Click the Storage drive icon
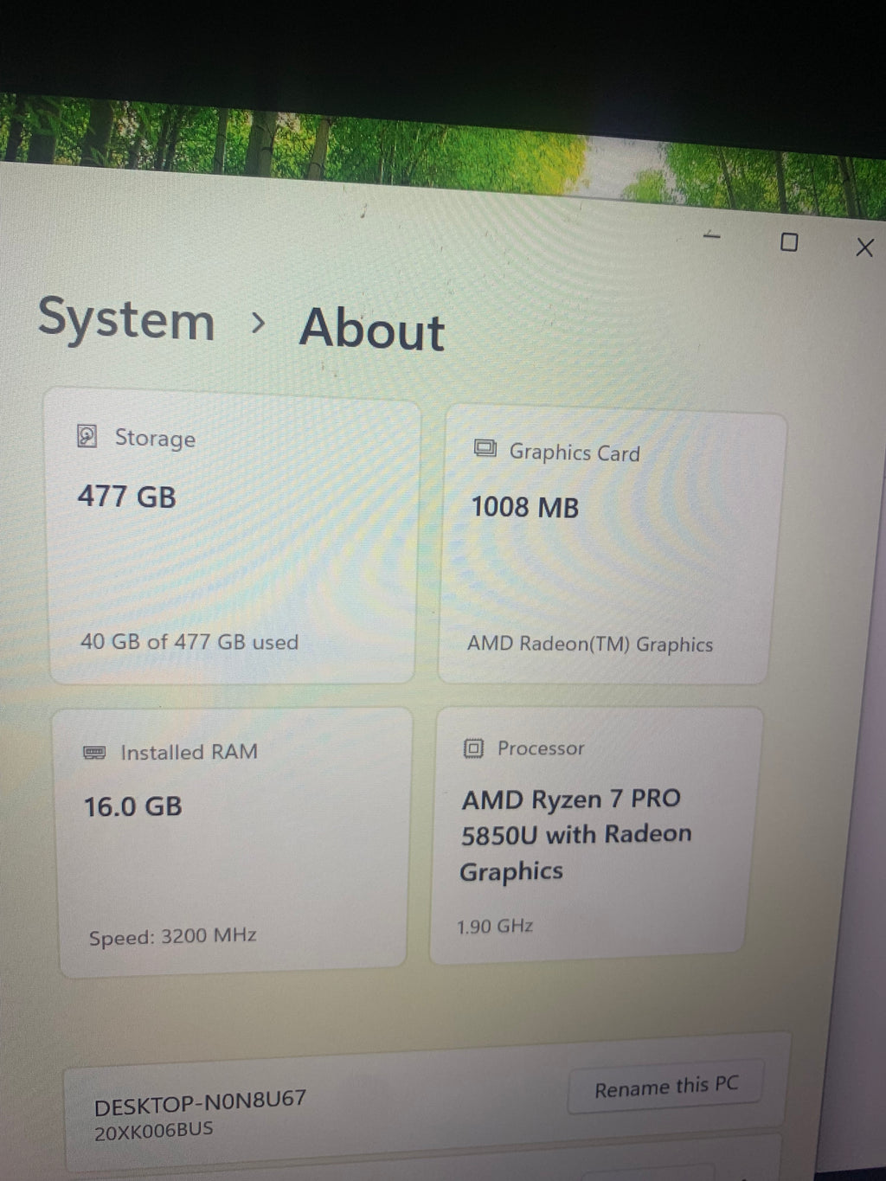The height and width of the screenshot is (1181, 886). point(87,435)
